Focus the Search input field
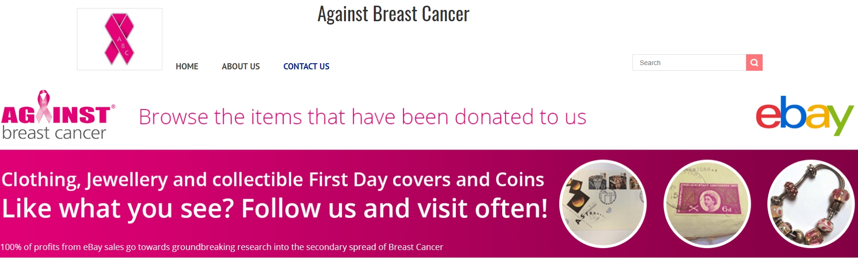This screenshot has width=858, height=259. [689, 63]
